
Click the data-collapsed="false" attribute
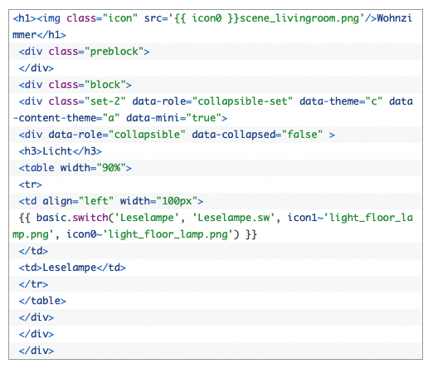pyautogui.click(x=257, y=135)
